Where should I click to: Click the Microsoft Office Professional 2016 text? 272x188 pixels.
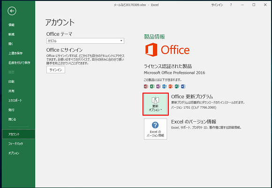(x=174, y=73)
